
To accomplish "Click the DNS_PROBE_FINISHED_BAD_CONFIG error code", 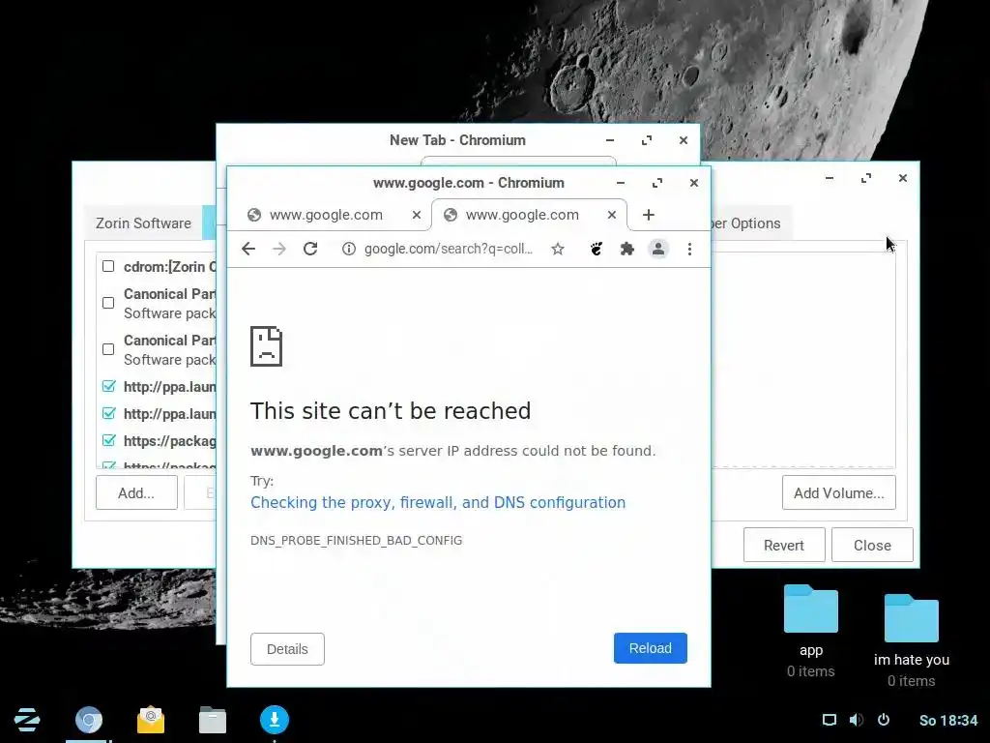I will [x=356, y=540].
